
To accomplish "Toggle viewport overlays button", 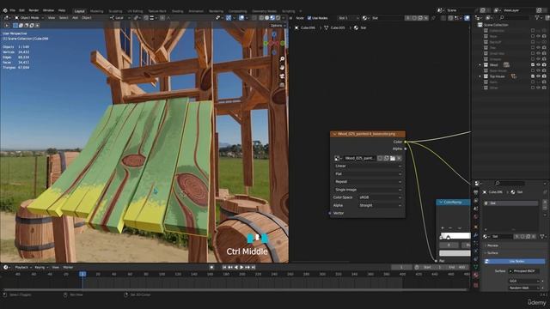I will coord(241,18).
